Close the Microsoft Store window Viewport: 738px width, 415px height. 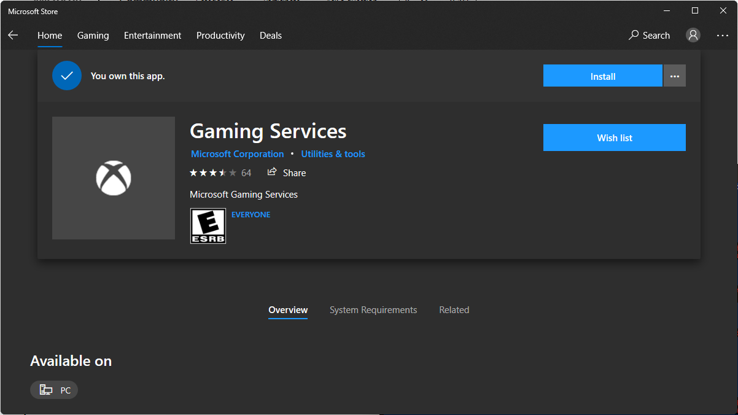coord(723,10)
